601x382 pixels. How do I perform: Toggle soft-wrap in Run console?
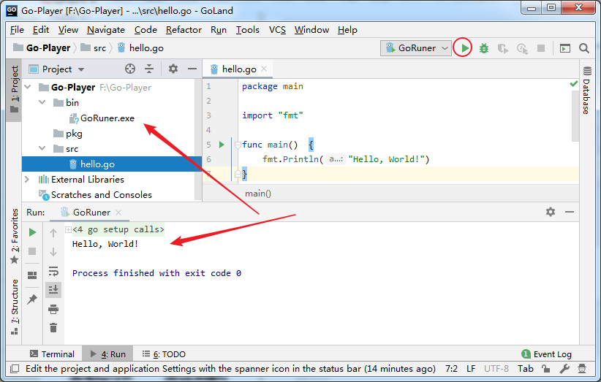53,271
